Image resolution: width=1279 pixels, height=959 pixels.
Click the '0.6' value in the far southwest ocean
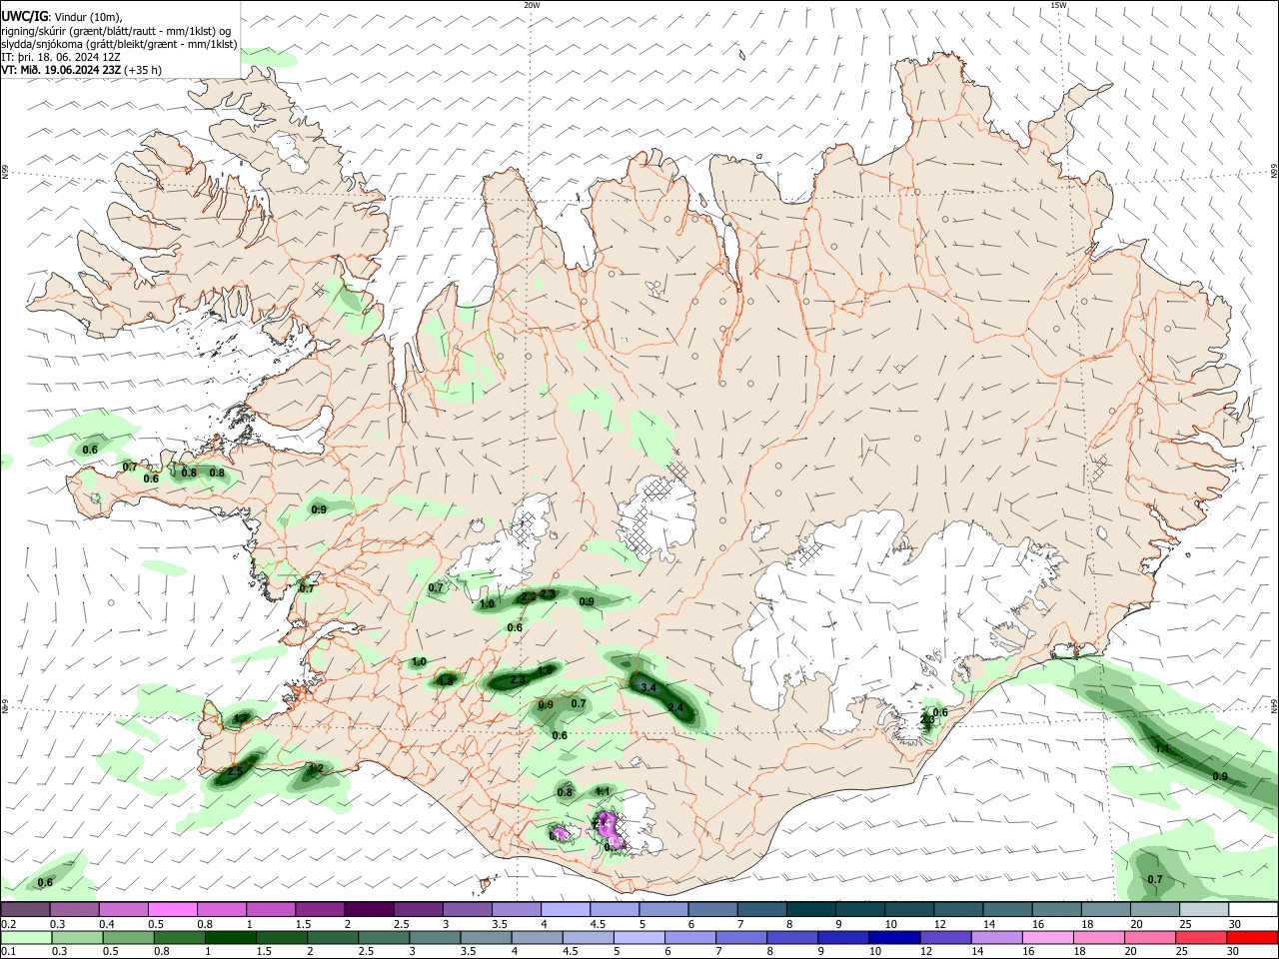point(45,883)
